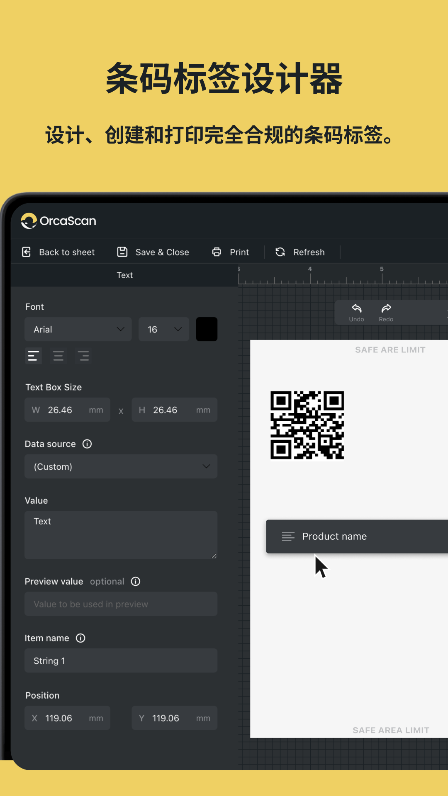
Task: Select Print label
Action: pyautogui.click(x=239, y=252)
